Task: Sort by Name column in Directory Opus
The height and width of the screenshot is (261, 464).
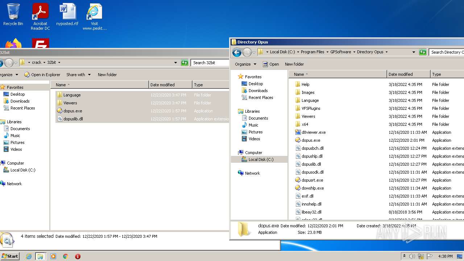Action: click(337, 74)
